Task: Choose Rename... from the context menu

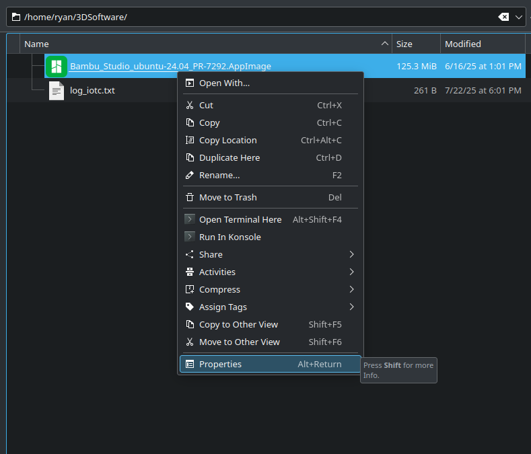Action: (271, 176)
